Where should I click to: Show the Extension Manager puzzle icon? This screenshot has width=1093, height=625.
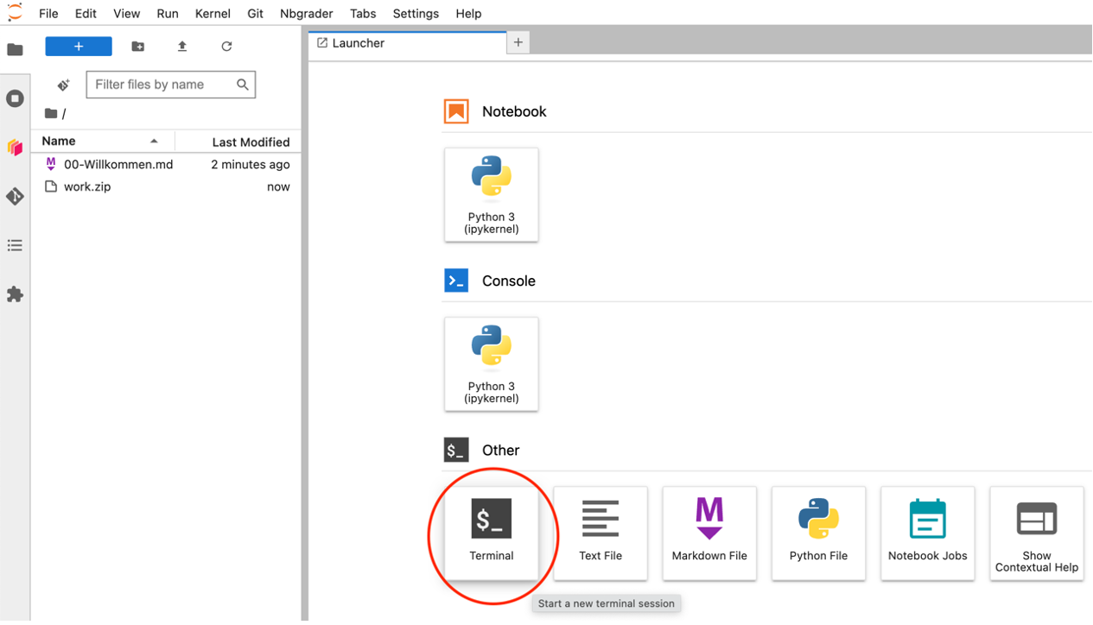click(15, 294)
